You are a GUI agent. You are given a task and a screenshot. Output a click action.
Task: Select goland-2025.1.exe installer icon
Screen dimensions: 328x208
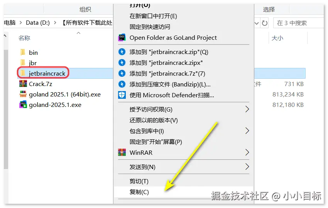[x=23, y=105]
